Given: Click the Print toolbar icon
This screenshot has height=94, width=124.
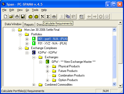Looking at the screenshot, I should (107, 17).
